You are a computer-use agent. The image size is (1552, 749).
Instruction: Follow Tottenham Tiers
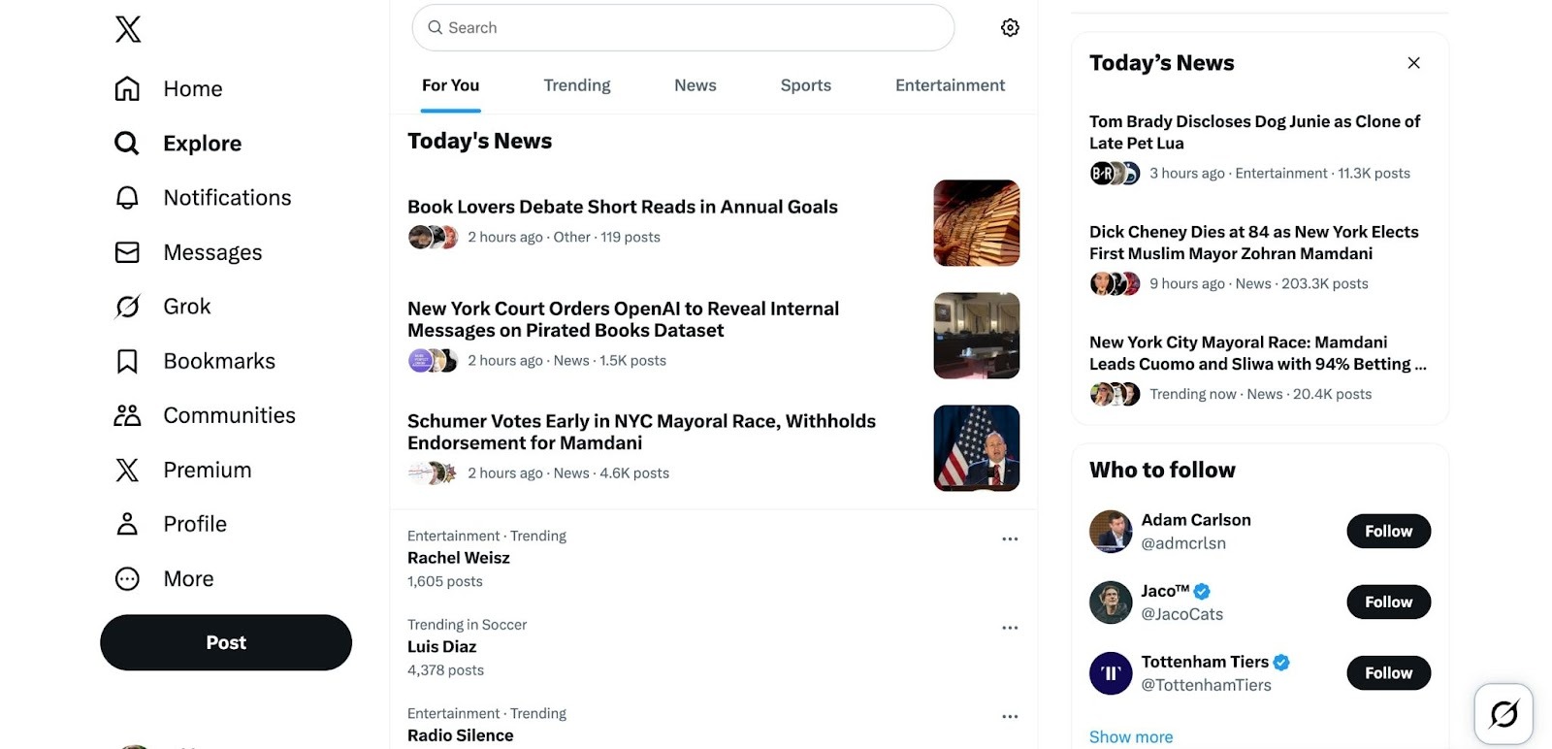1388,673
